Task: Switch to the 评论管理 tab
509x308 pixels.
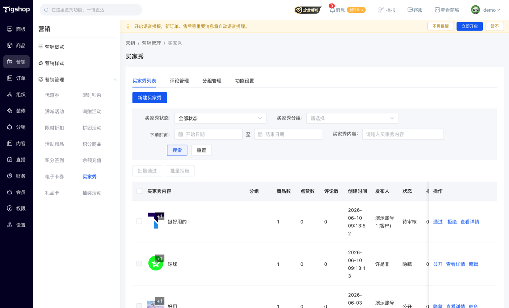Action: (x=179, y=81)
